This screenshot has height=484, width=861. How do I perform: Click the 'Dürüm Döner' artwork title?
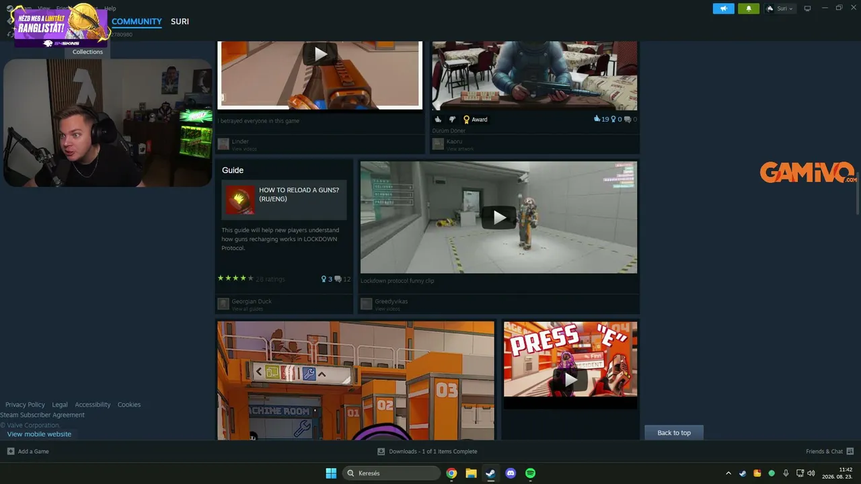449,131
